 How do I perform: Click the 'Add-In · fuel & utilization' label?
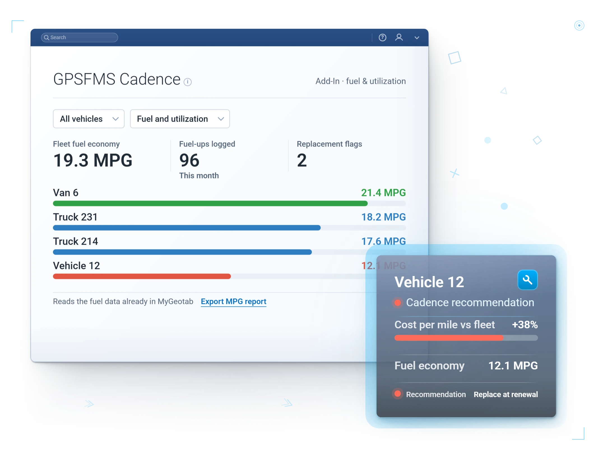[x=361, y=81]
